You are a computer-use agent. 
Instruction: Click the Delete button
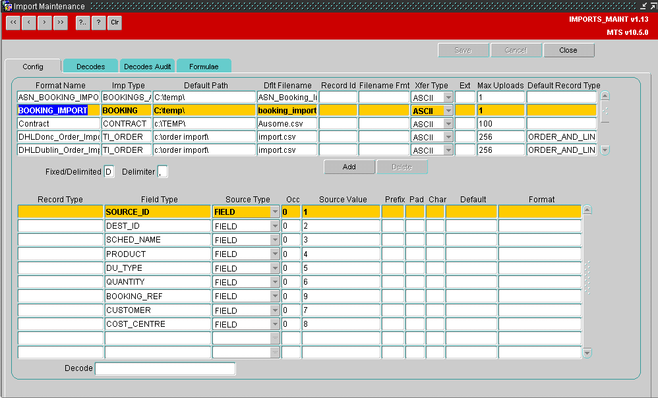402,167
